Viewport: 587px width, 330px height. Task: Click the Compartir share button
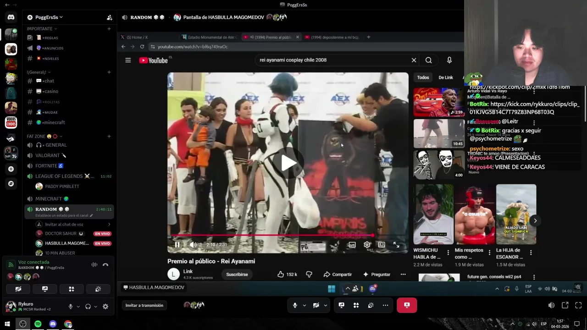pyautogui.click(x=338, y=274)
